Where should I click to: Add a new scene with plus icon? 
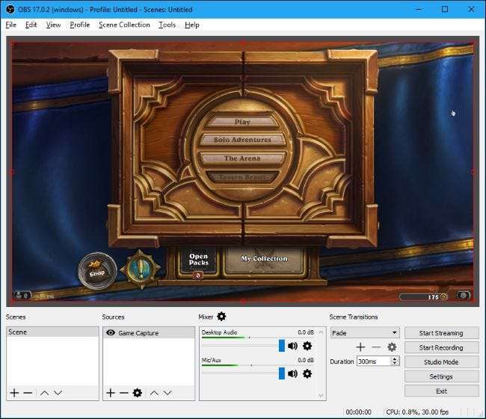pyautogui.click(x=14, y=393)
